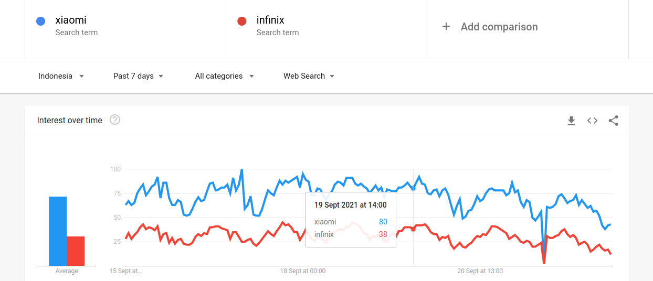Click the blue xiaomi color dot
The image size is (653, 281).
pos(40,21)
